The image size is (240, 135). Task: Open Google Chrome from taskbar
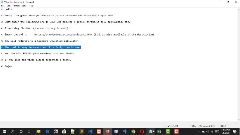[133, 131]
